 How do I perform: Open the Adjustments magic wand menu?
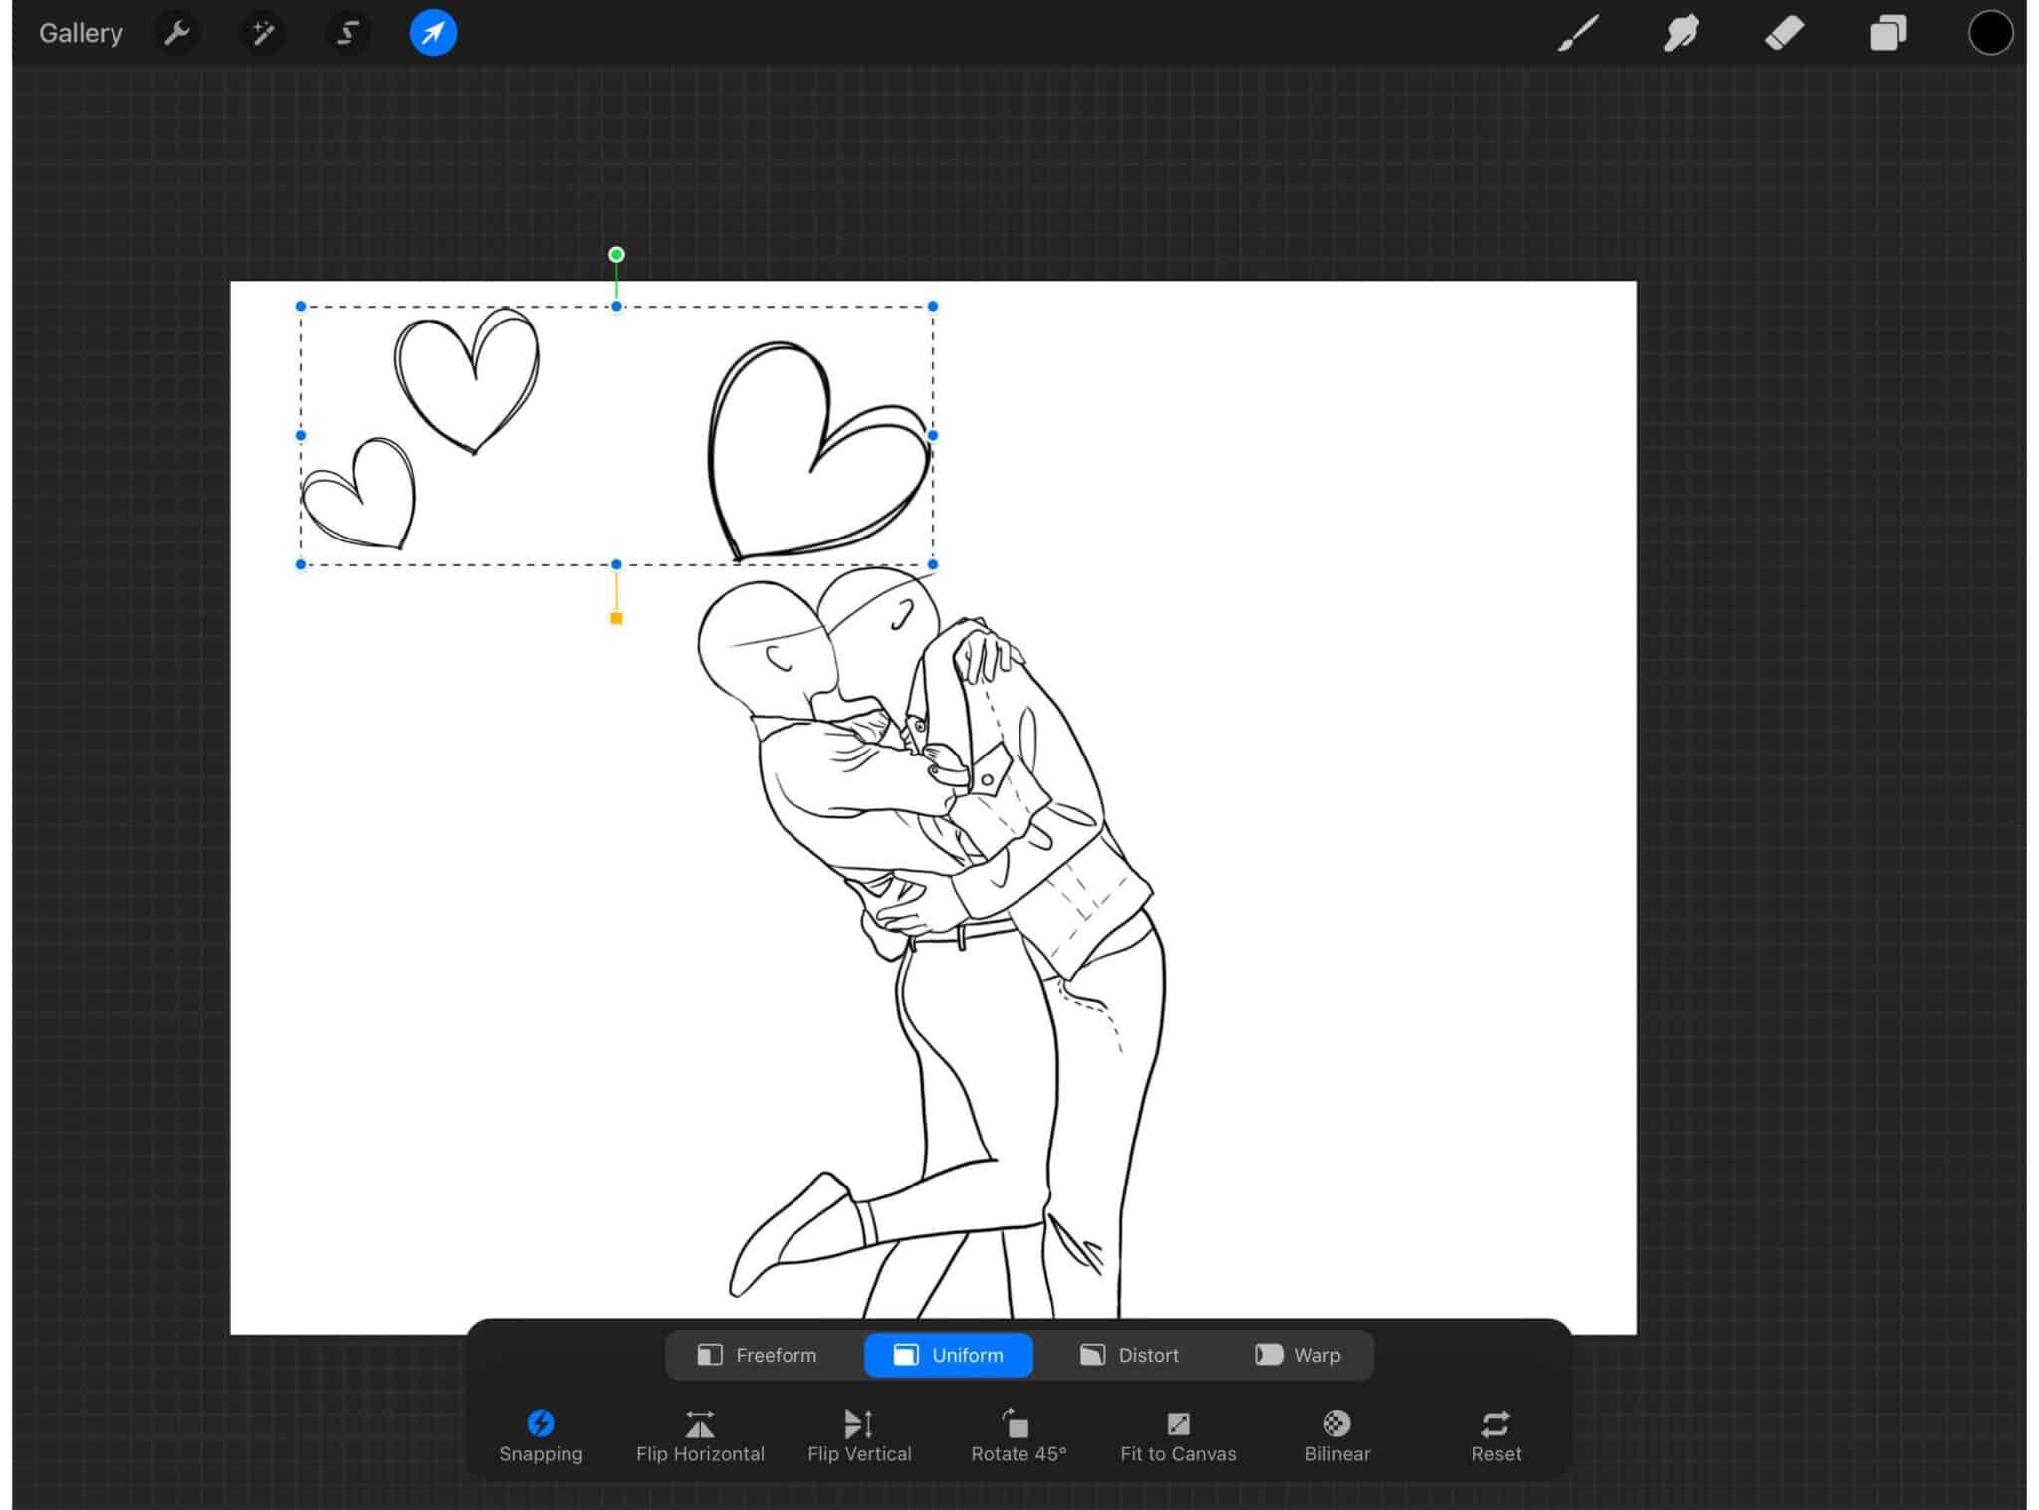263,33
